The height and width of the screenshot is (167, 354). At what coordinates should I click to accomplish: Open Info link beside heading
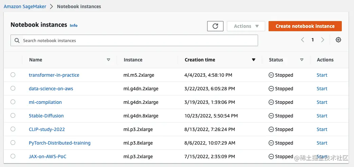click(x=74, y=25)
